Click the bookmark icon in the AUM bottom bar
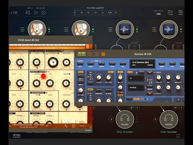The image size is (193, 145). click(x=178, y=136)
